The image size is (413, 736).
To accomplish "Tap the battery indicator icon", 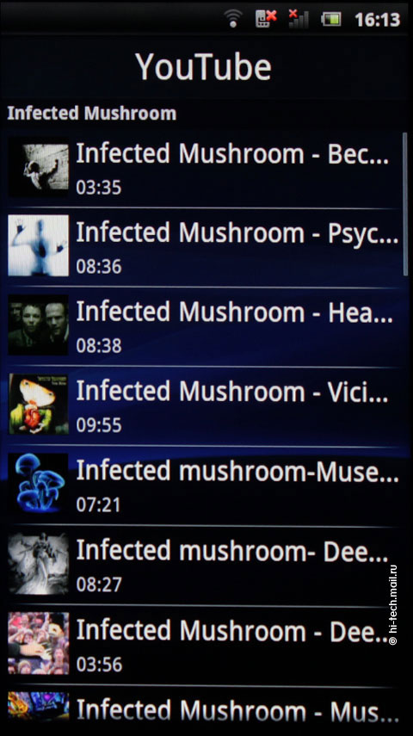I will 331,19.
